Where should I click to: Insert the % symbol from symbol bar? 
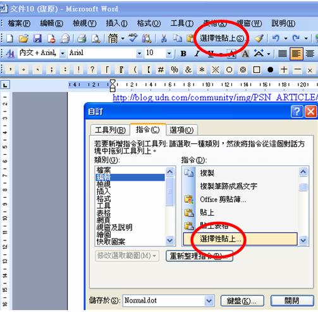coord(174,70)
